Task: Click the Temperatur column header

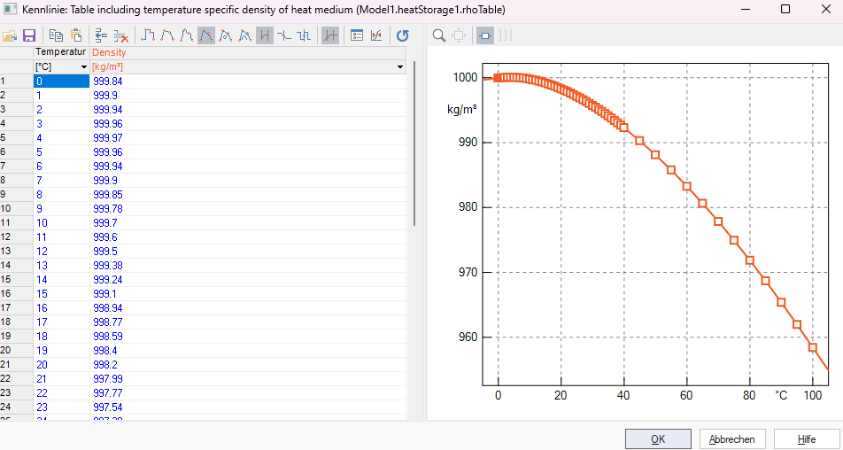Action: pyautogui.click(x=61, y=52)
